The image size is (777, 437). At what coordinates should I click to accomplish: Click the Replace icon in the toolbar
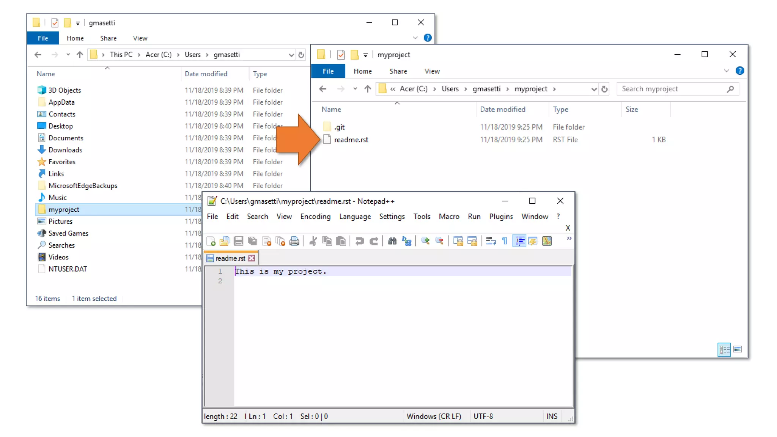click(x=406, y=241)
